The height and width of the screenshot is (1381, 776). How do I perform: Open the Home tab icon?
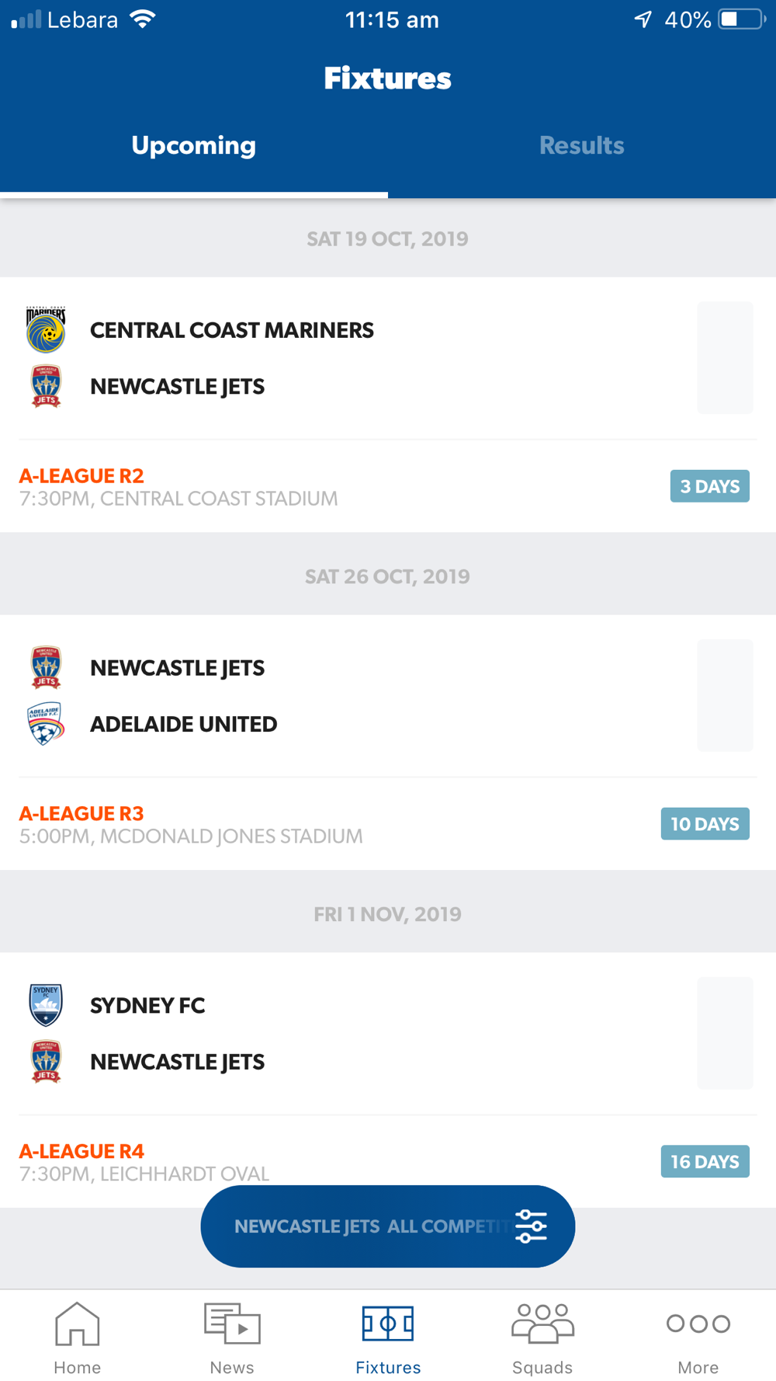78,1324
